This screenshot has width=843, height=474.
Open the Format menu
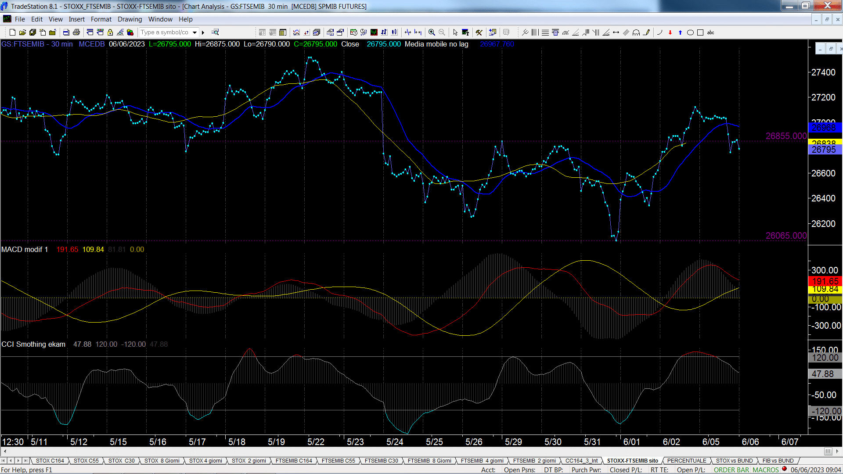pos(101,19)
